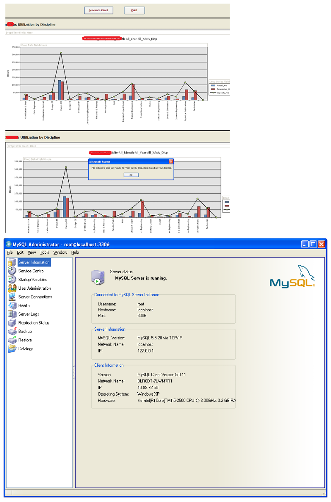Click the red Forecasted legend swatch in top chart

(x=213, y=89)
